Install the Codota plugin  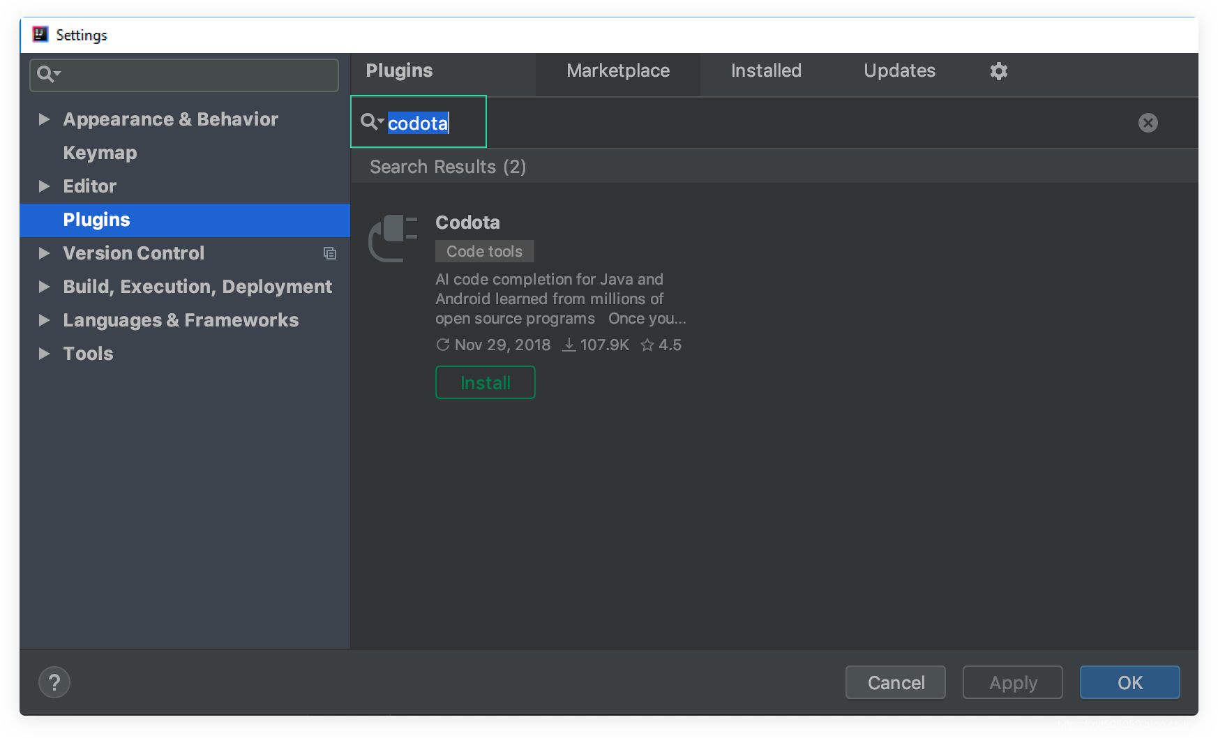[x=485, y=382]
